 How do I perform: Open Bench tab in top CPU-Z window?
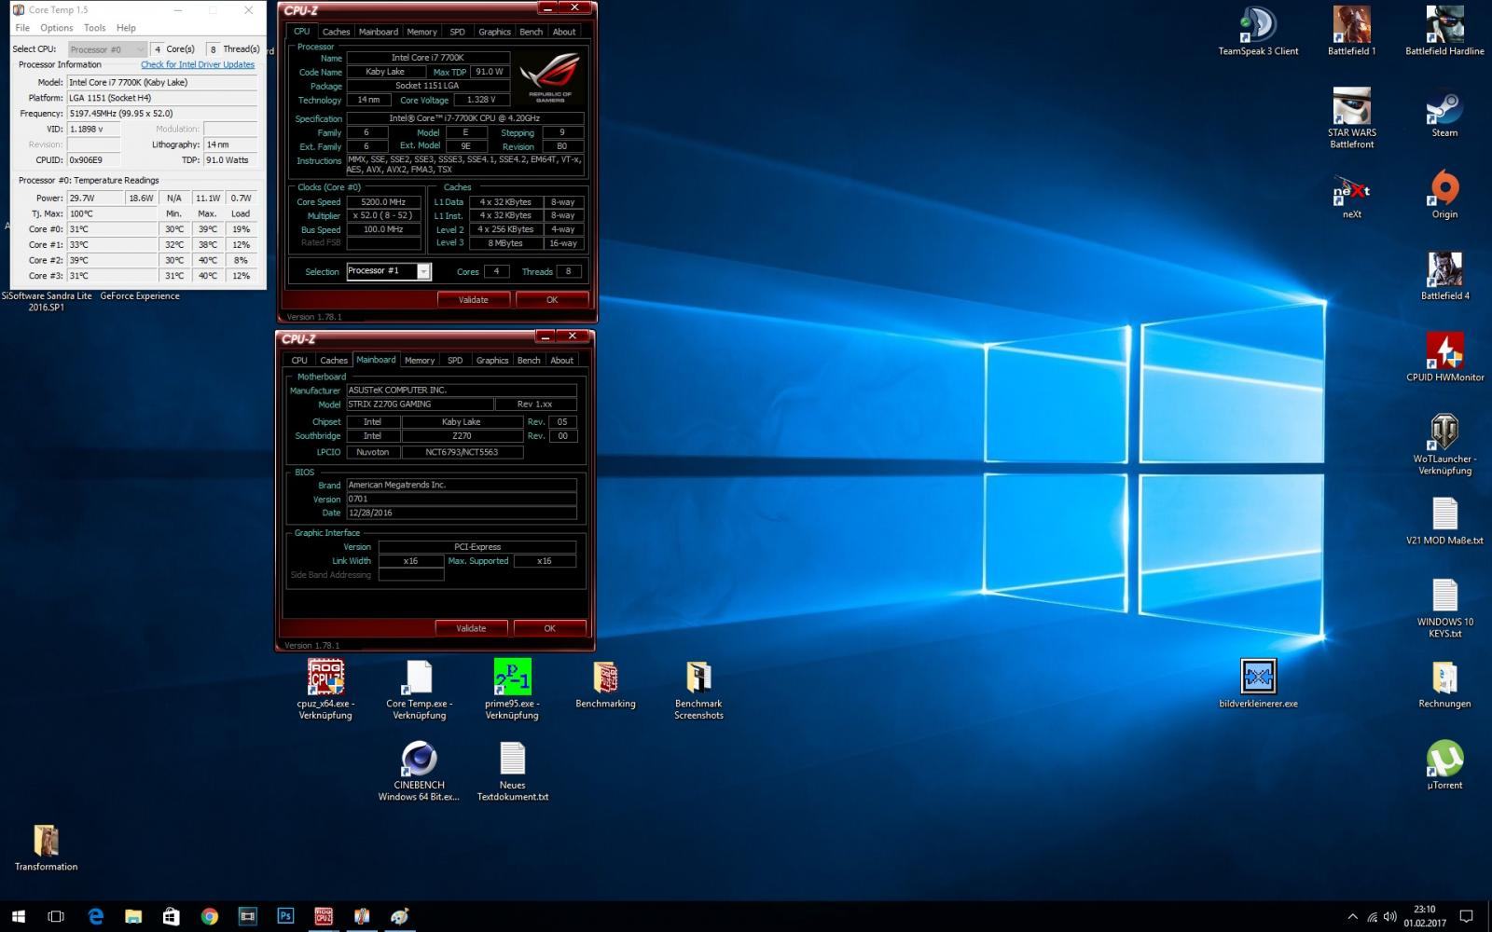[531, 32]
